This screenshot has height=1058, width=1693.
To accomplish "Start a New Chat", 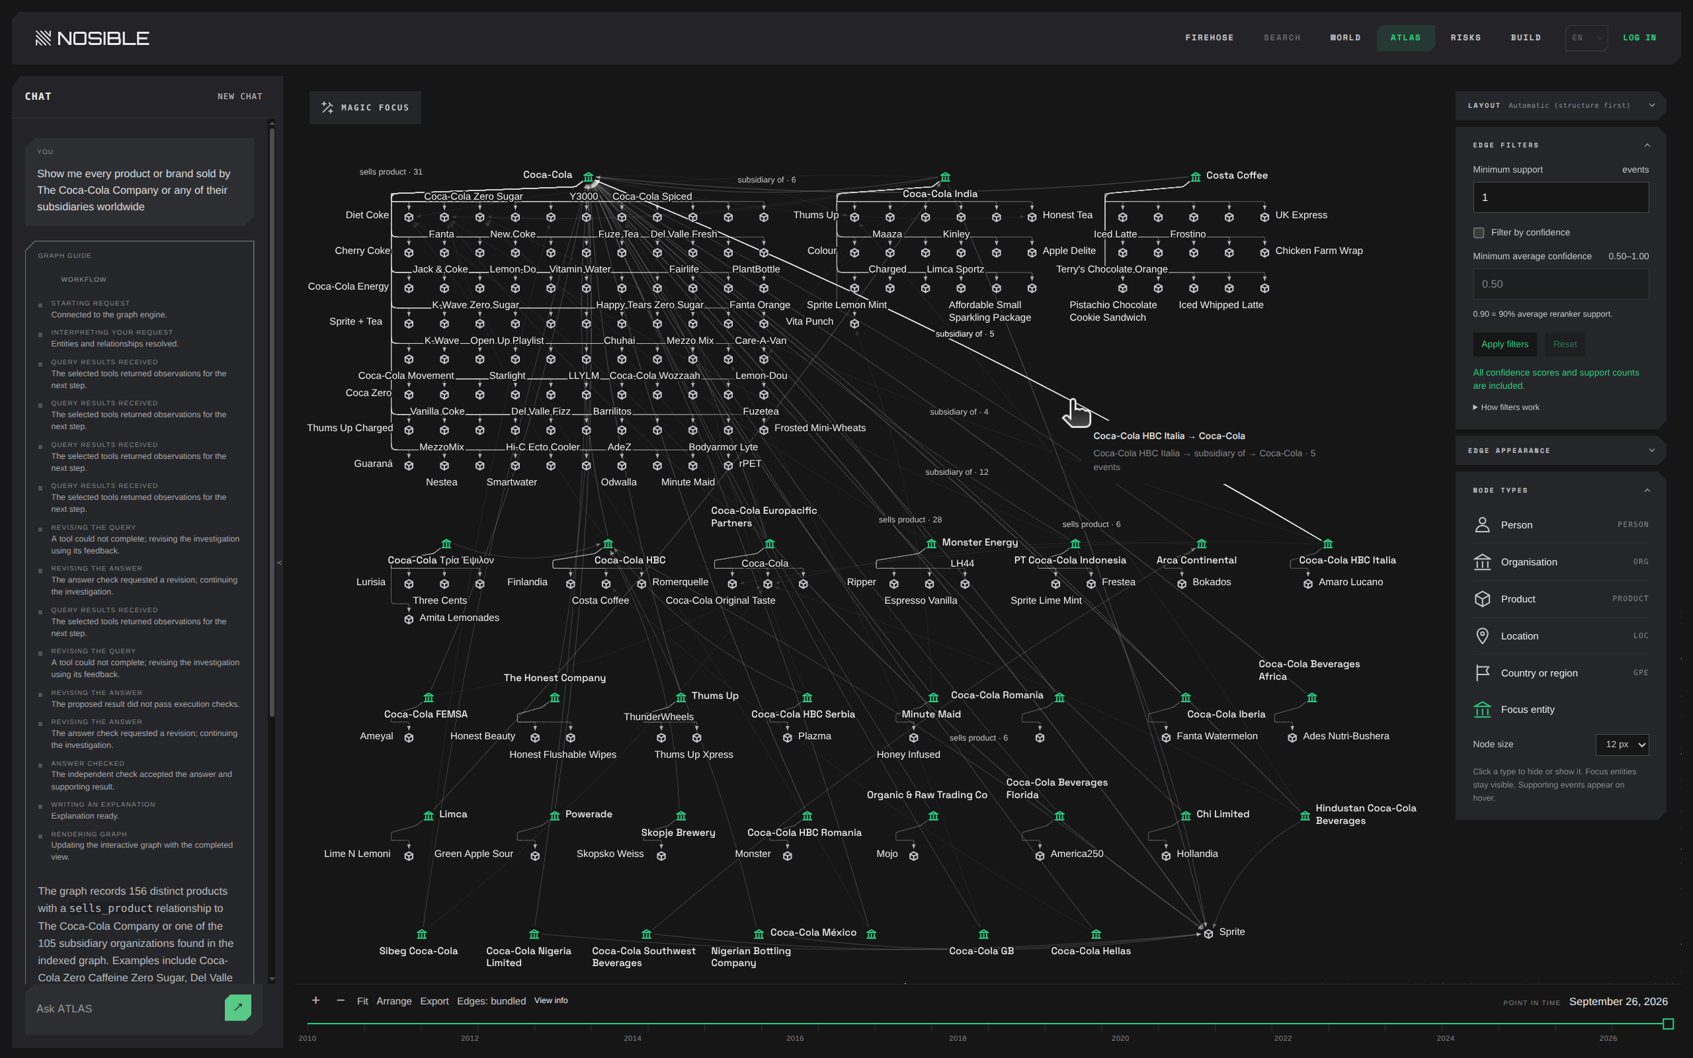I will 240,97.
